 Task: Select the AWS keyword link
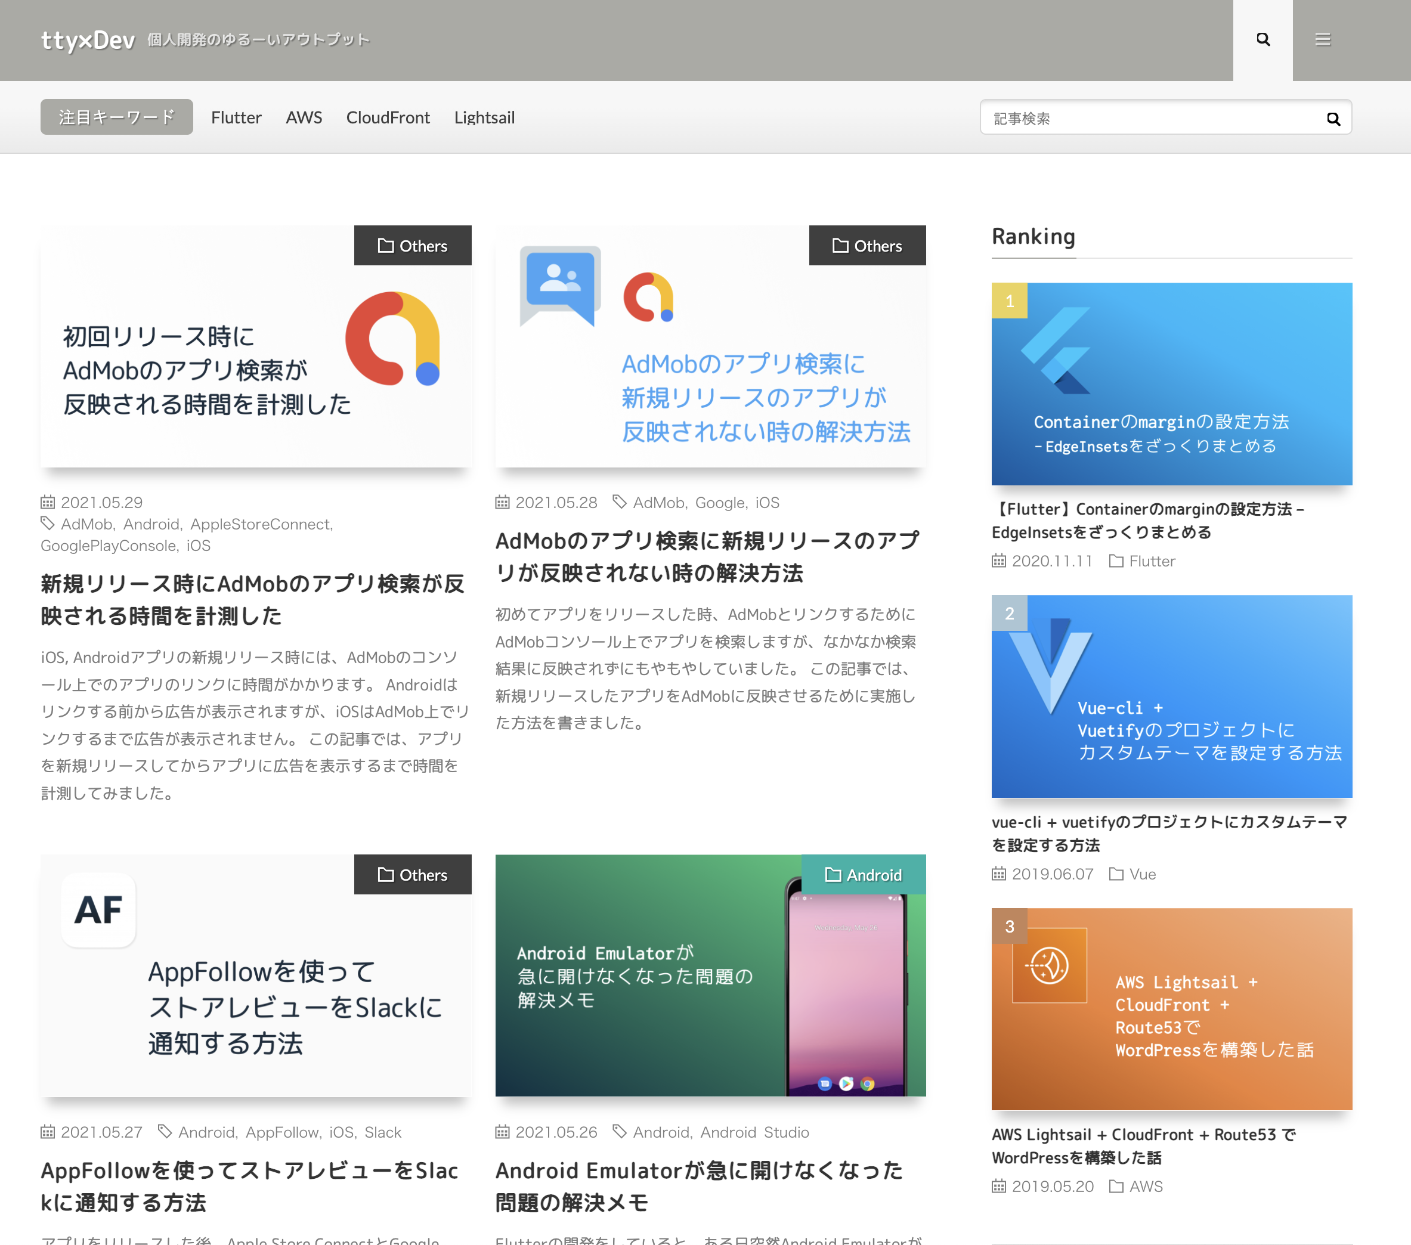(304, 117)
